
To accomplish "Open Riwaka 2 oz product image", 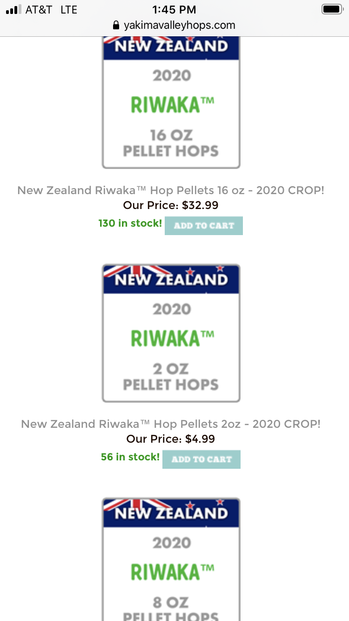I will click(171, 333).
